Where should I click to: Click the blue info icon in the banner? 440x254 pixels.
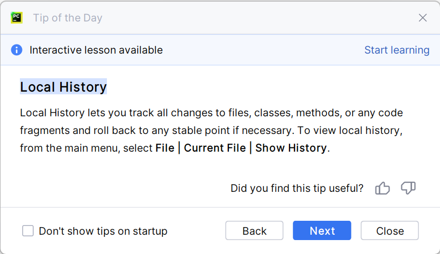point(17,50)
